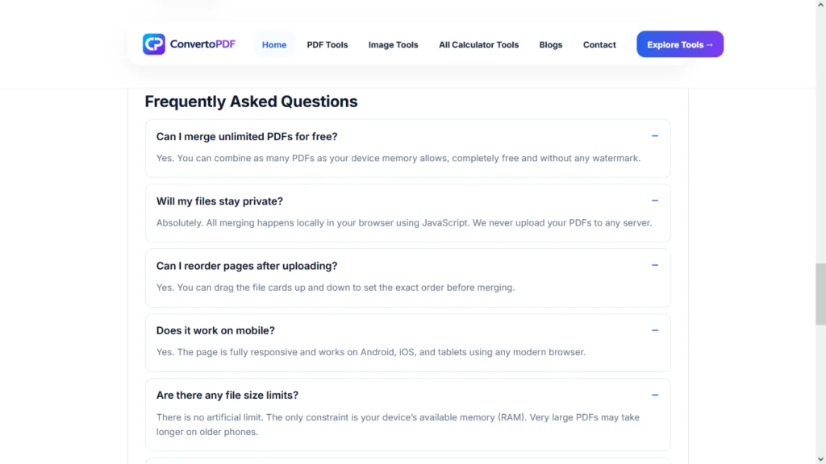Collapse the merge unlimited PDFs answer

click(x=655, y=136)
